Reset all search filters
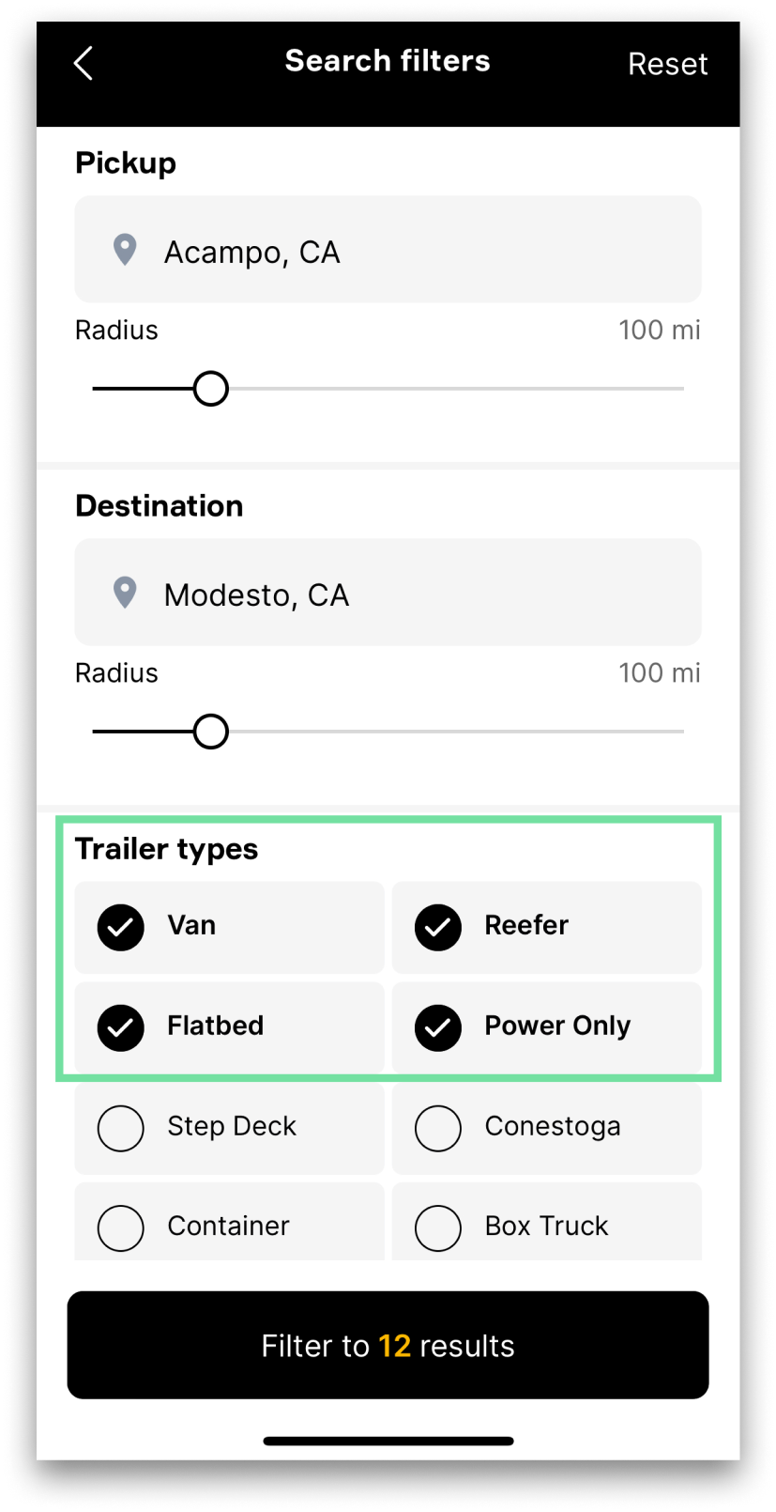 667,64
